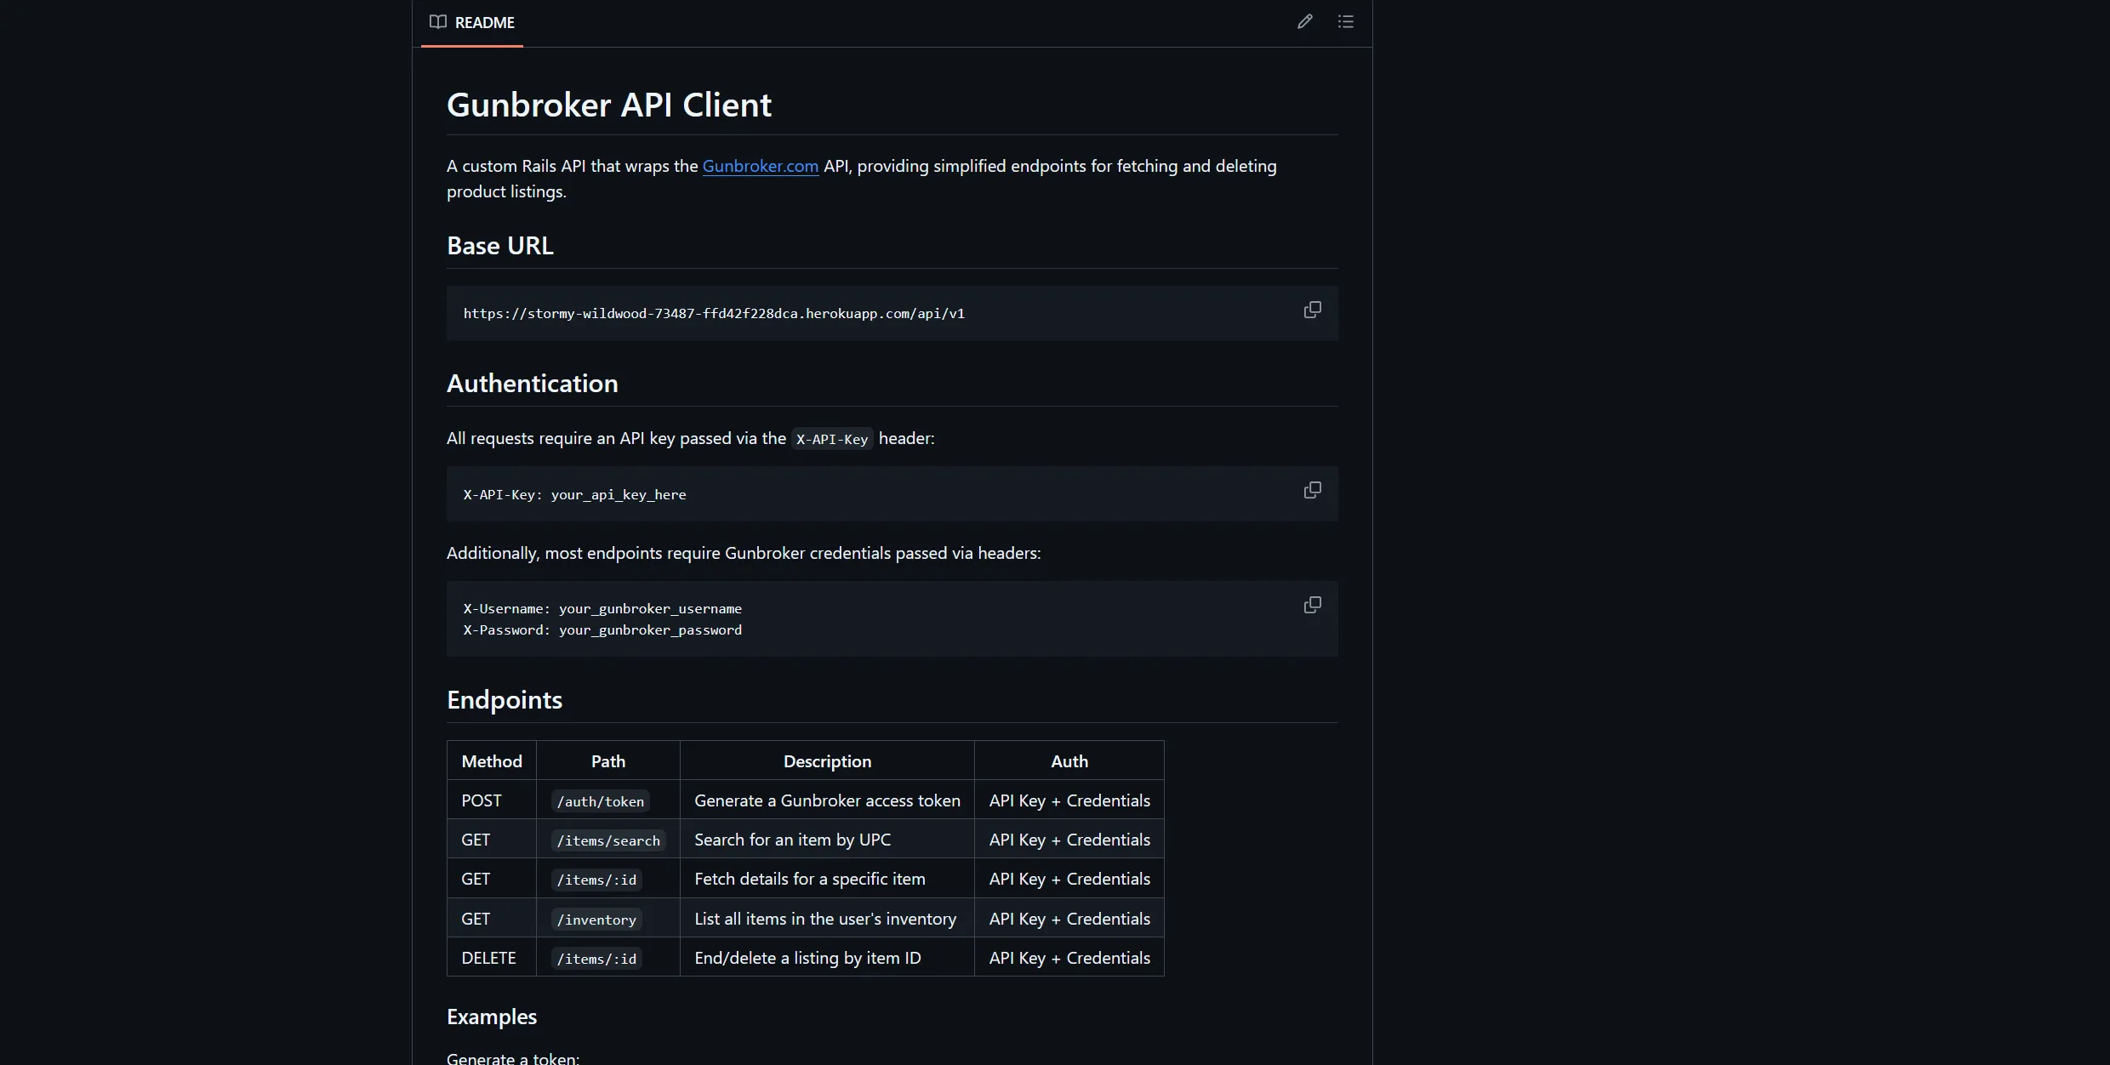Screen dimensions: 2110x1065
Task: Click the inline X-API-Key code label
Action: [831, 439]
